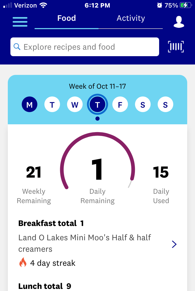Screen dimensions: 195x291
Task: Expand the Breakfast total section
Action: (x=51, y=223)
